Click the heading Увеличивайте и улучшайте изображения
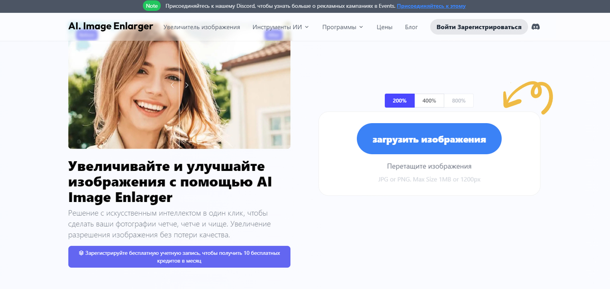610x289 pixels. tap(170, 182)
